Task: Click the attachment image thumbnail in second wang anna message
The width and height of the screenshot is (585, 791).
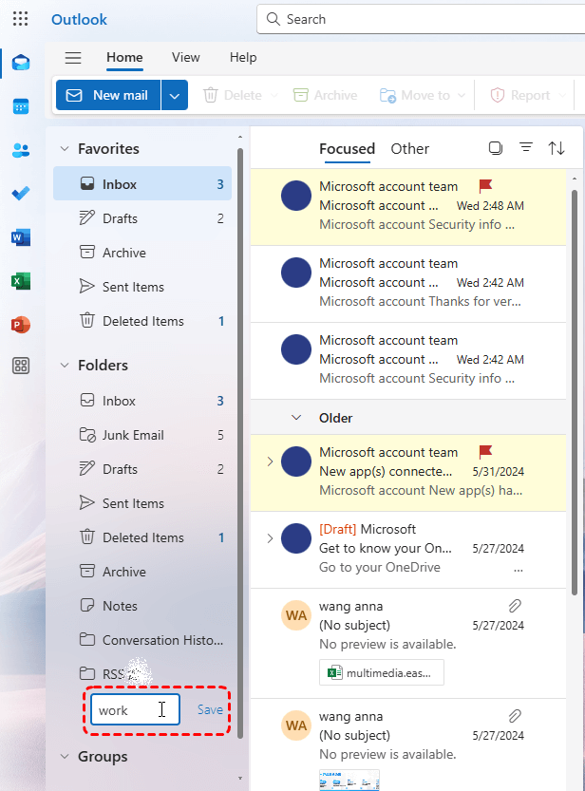Action: (x=349, y=780)
